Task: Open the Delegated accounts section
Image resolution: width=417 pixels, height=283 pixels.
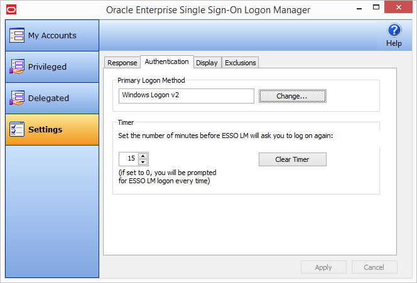Action: 52,98
